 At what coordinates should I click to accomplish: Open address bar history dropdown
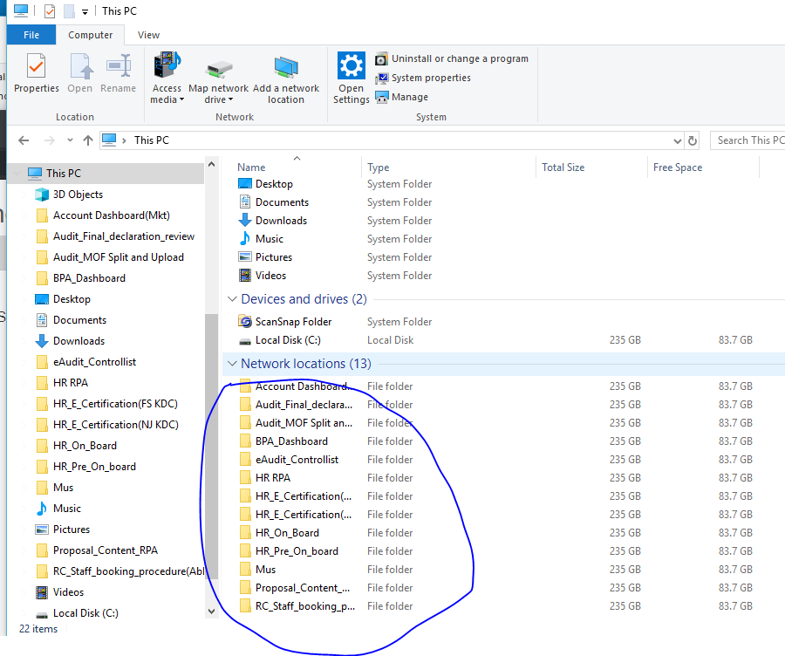pos(678,140)
